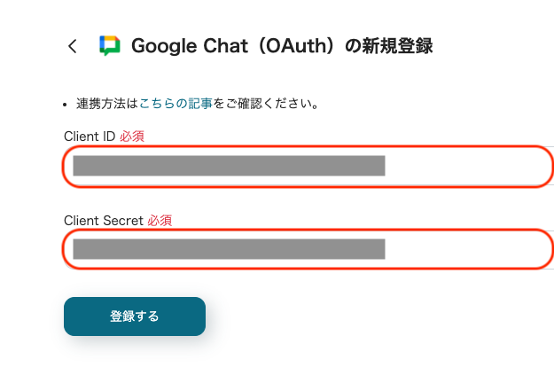
Task: Click the bullet point before 連携方法
Action: [x=67, y=105]
